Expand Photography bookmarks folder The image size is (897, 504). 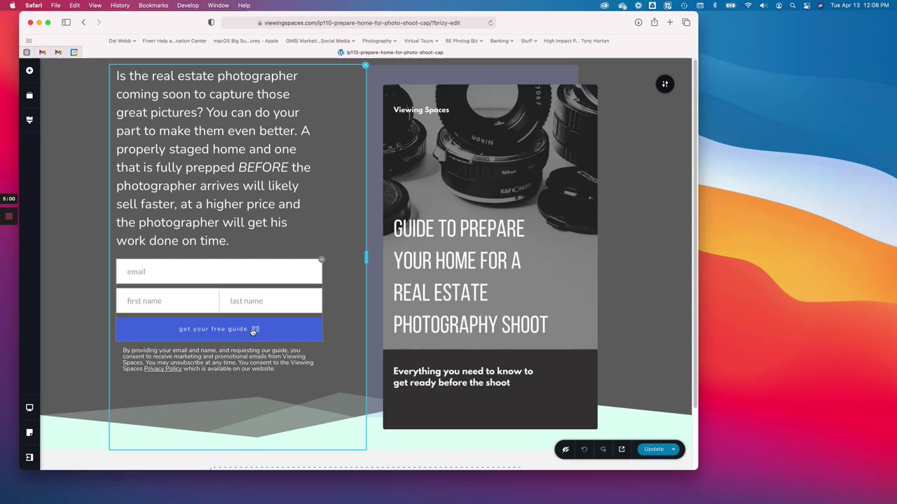pos(379,41)
